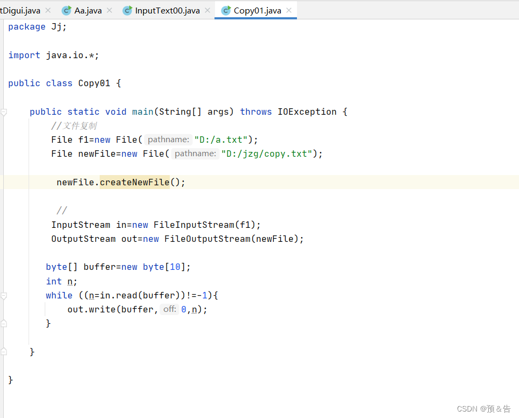Collapse the main method with its gutter fold arrow

tap(4, 112)
